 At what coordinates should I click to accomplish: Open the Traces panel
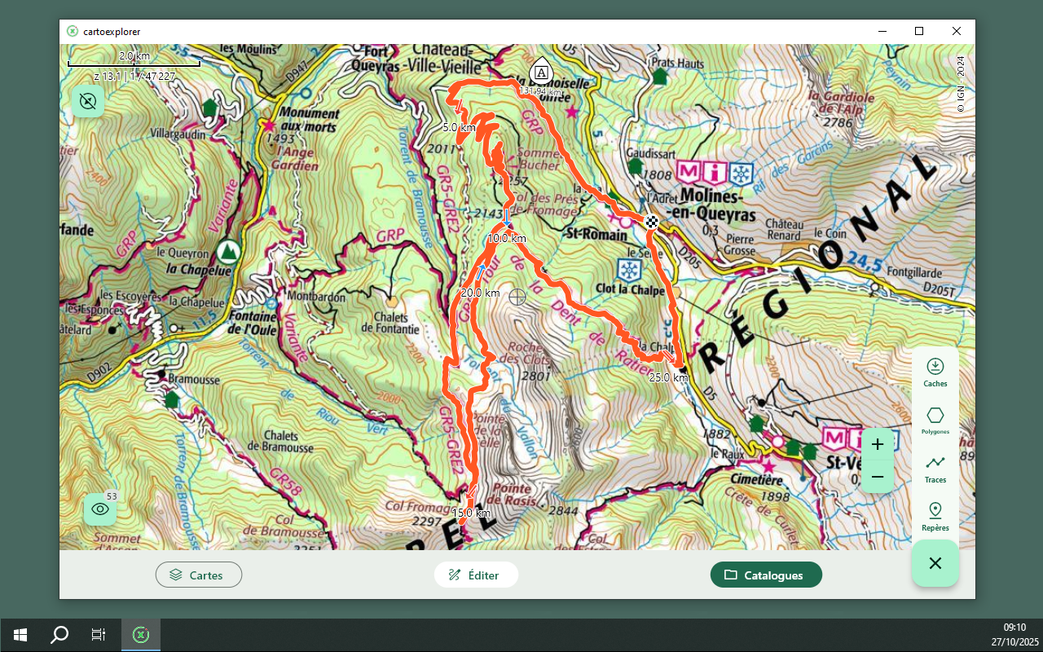point(935,468)
